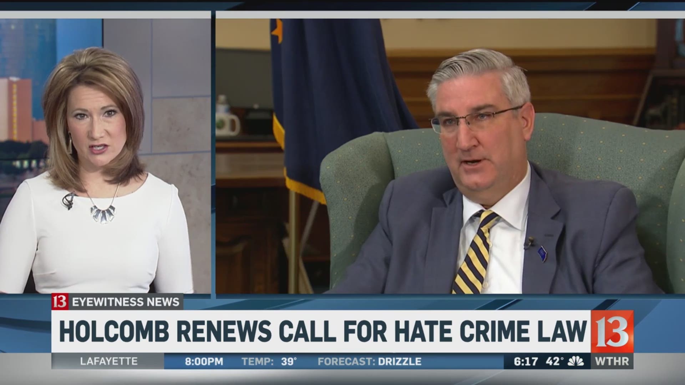Click the Eyewitness News banner label
The width and height of the screenshot is (685, 385).
[126, 302]
